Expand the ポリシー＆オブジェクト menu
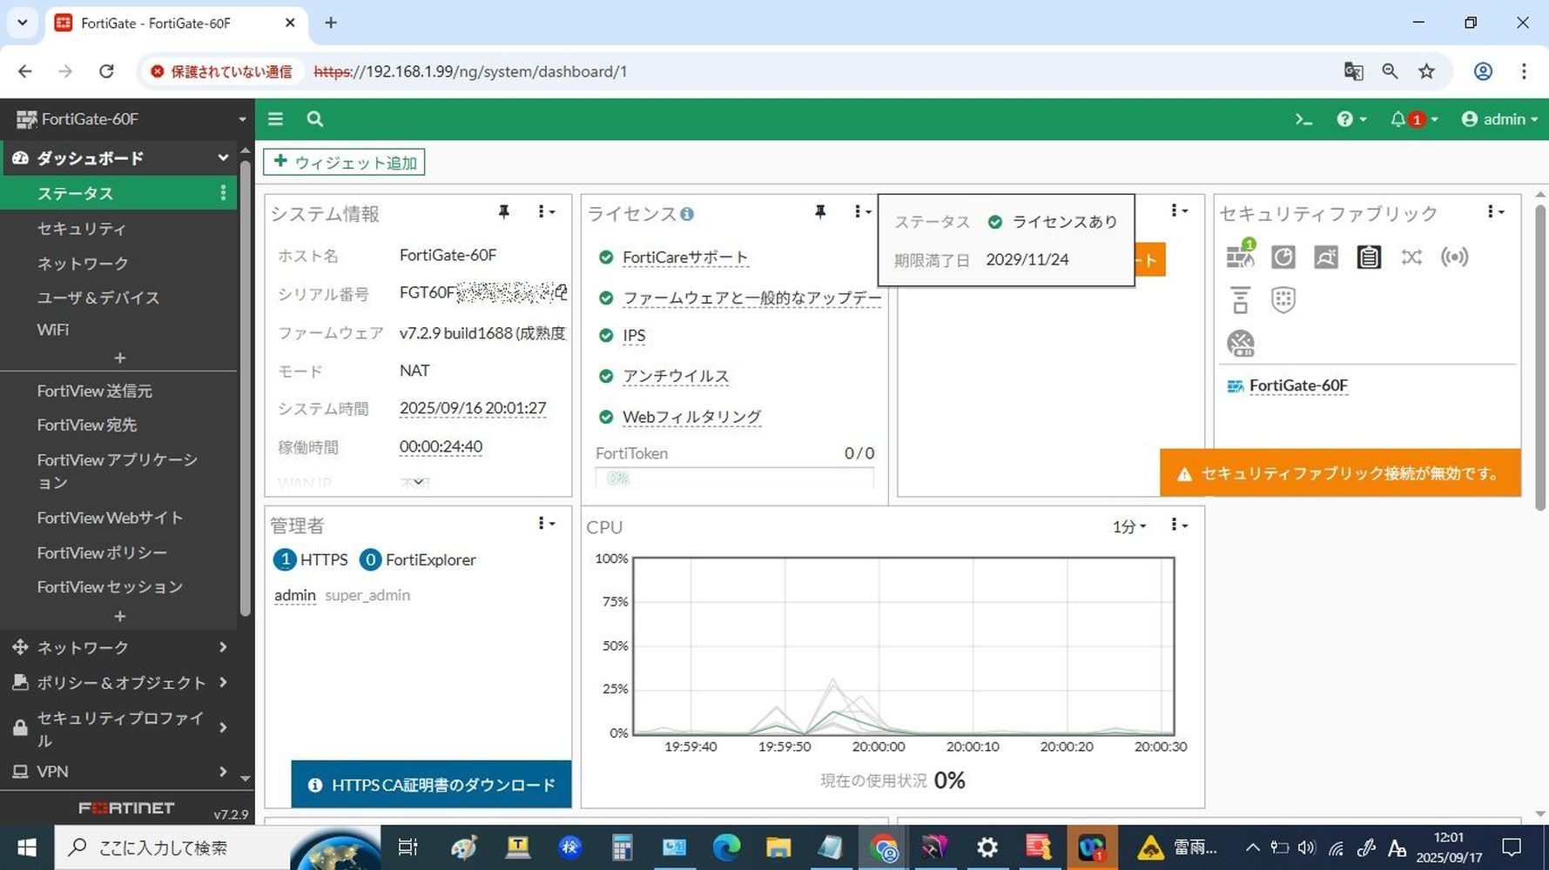The width and height of the screenshot is (1549, 870). (120, 683)
